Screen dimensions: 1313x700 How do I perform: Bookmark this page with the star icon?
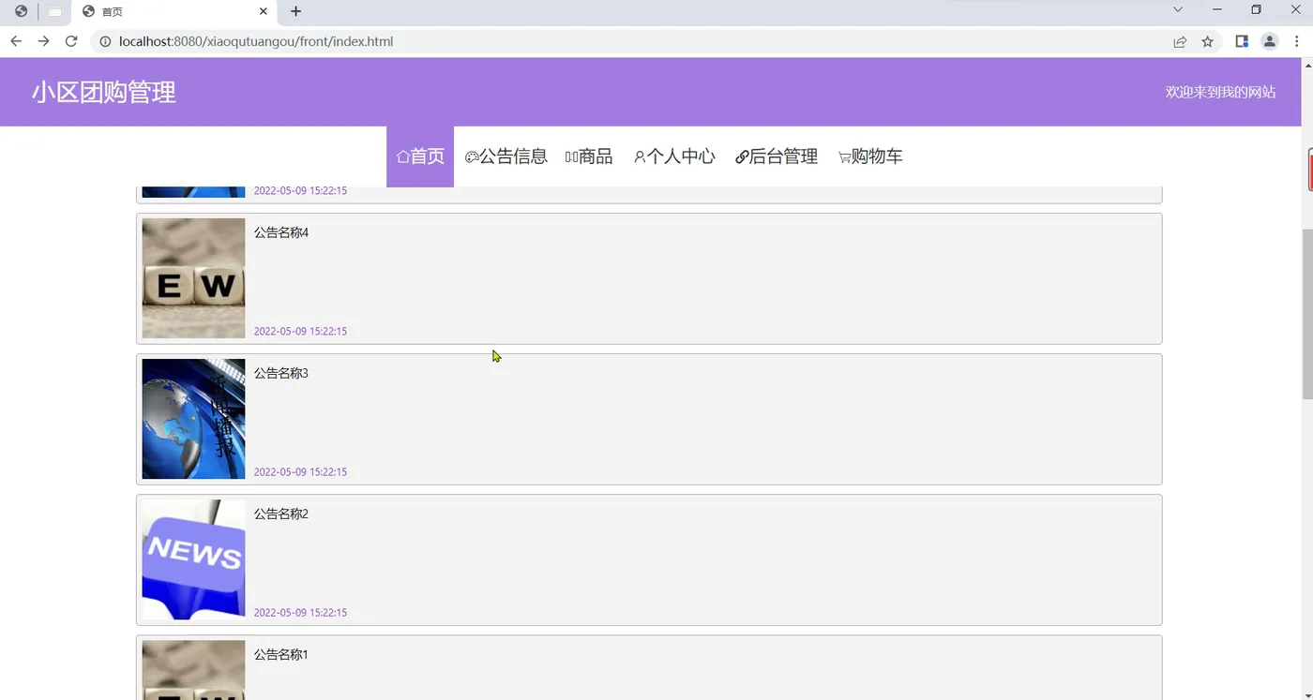[x=1208, y=41]
